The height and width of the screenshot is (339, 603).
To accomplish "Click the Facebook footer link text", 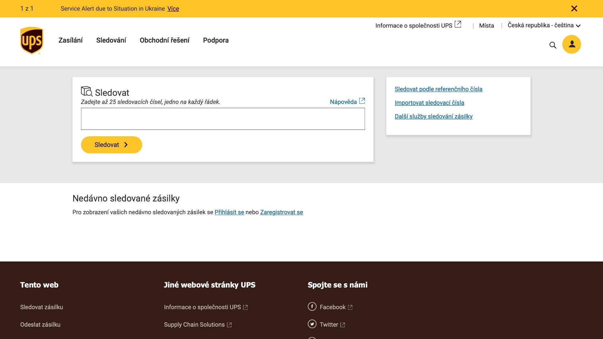I will coord(333,307).
